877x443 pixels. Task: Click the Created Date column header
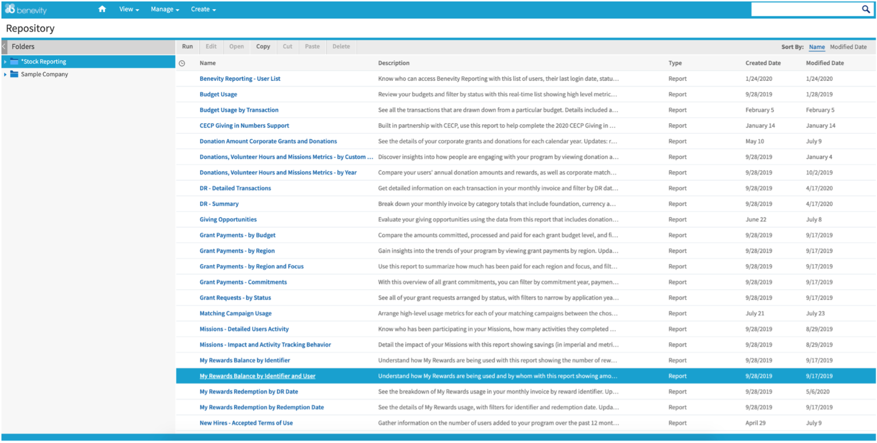point(763,63)
